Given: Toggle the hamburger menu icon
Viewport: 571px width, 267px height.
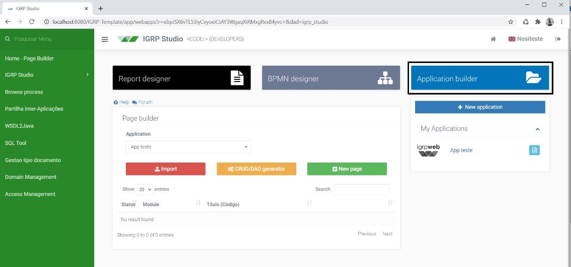Looking at the screenshot, I should tap(105, 39).
